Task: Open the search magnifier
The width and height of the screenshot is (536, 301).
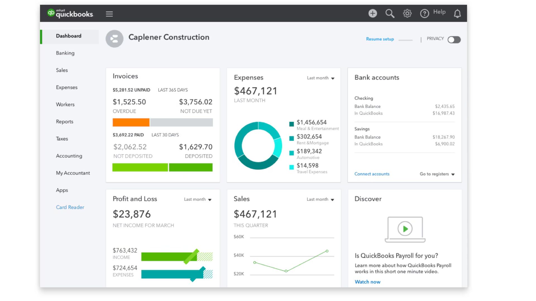Action: click(x=390, y=13)
